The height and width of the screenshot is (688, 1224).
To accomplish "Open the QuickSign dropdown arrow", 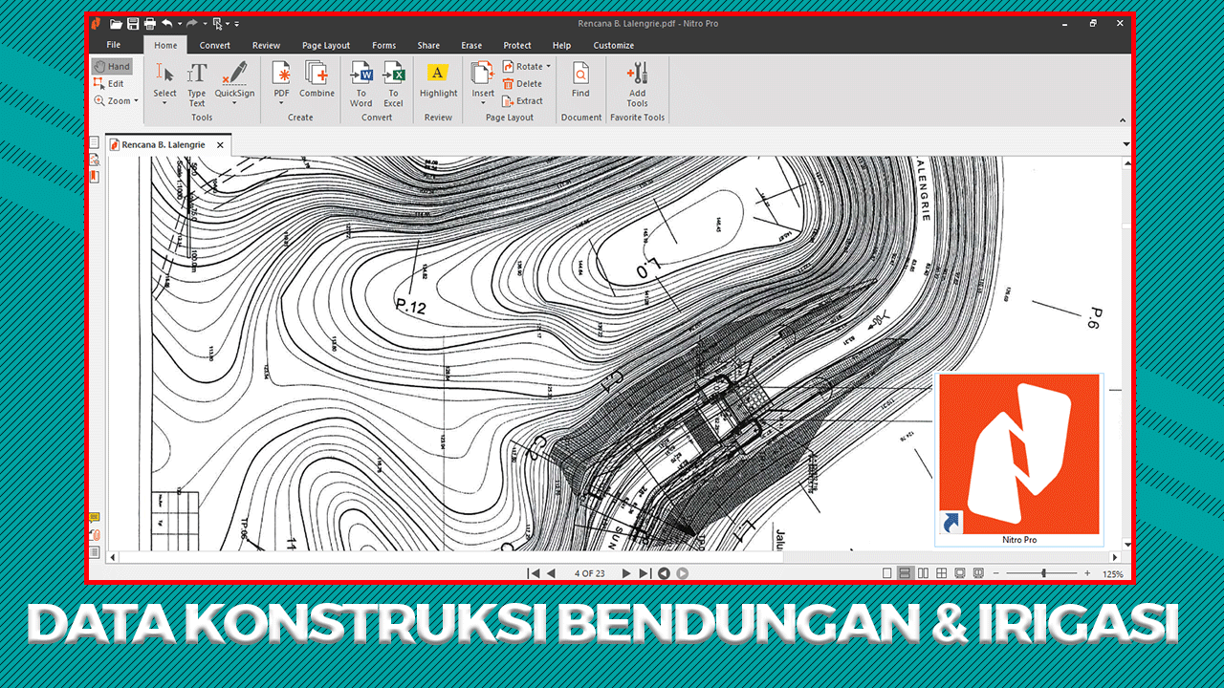I will click(x=234, y=103).
